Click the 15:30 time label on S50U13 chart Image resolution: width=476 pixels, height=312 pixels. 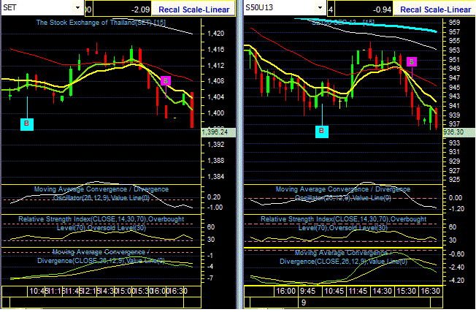pos(407,291)
